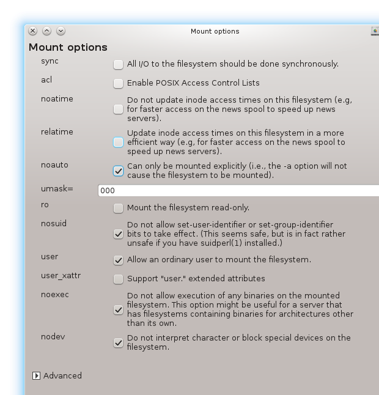Uncheck the nosuid checkbox
This screenshot has width=379, height=395.
click(x=118, y=234)
